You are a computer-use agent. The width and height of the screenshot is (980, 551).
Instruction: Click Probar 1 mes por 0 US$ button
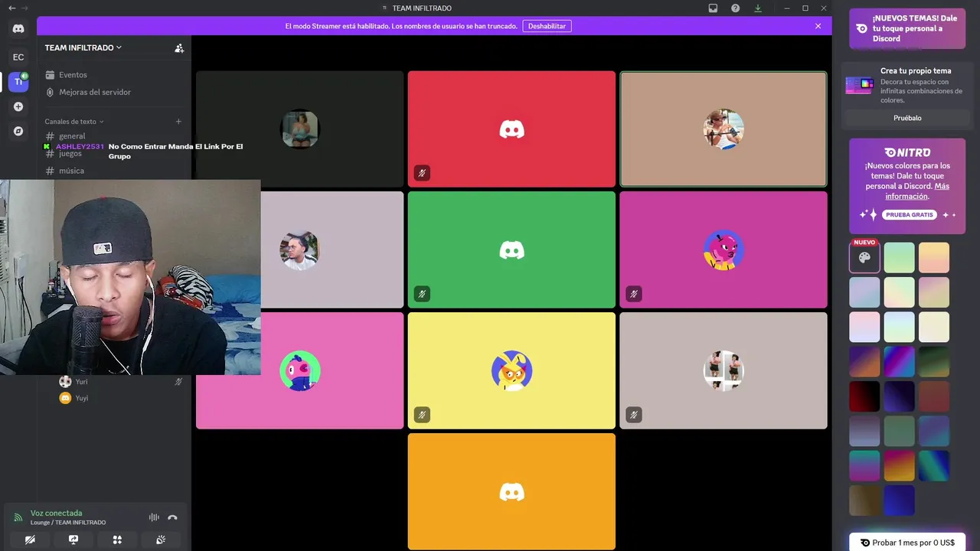[x=907, y=543]
